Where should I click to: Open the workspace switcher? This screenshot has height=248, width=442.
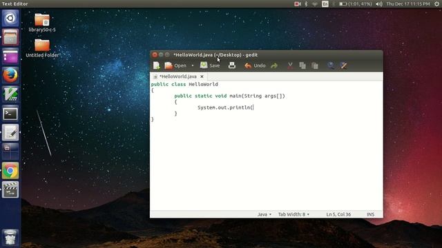[10, 152]
